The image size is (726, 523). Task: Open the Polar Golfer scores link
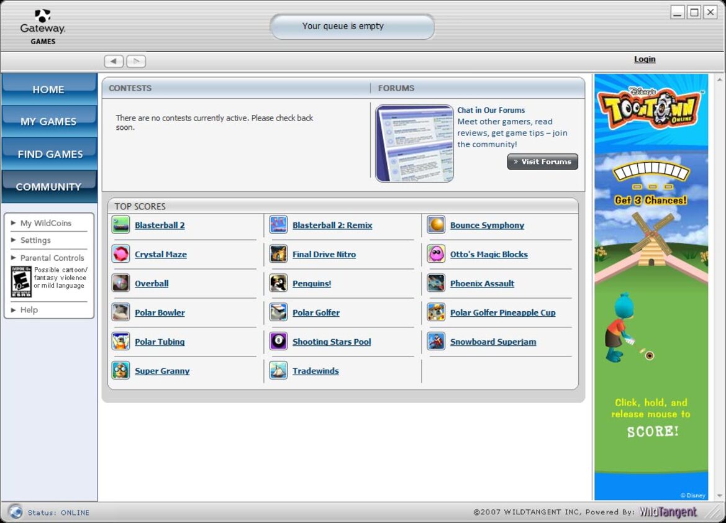point(315,312)
